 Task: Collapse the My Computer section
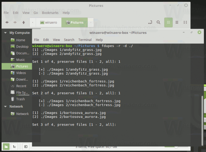(5, 33)
